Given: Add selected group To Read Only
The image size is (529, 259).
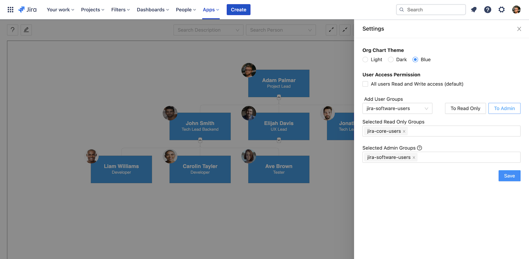Looking at the screenshot, I should (x=465, y=108).
